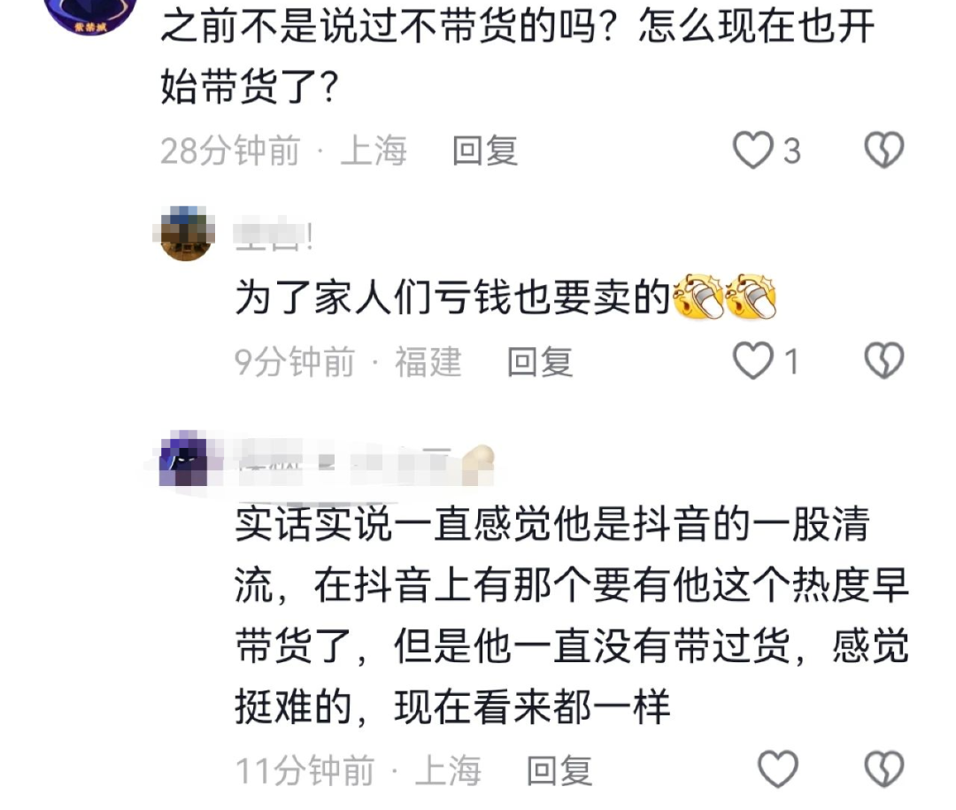Select the comment asking 之前不是说过不带货的吗
956x810 pixels.
518,55
